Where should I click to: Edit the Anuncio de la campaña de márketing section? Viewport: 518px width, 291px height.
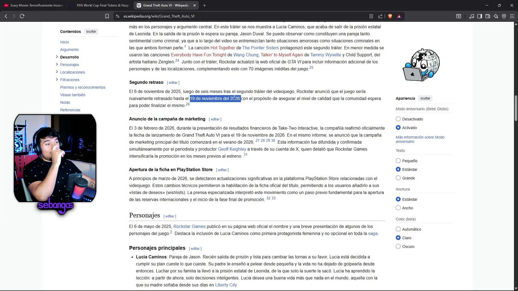coord(215,119)
